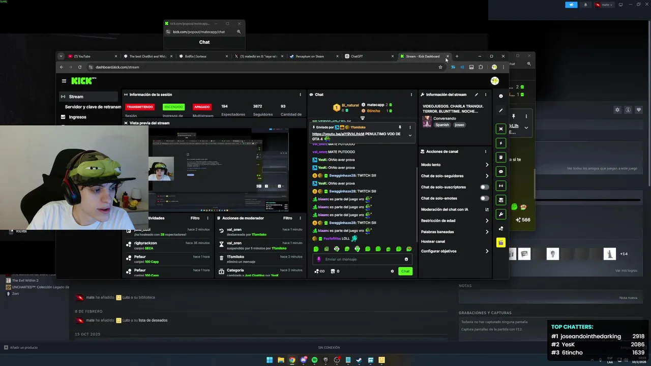Screen dimensions: 651x366
Task: Open Spotify from the Windows taskbar
Action: click(314, 360)
